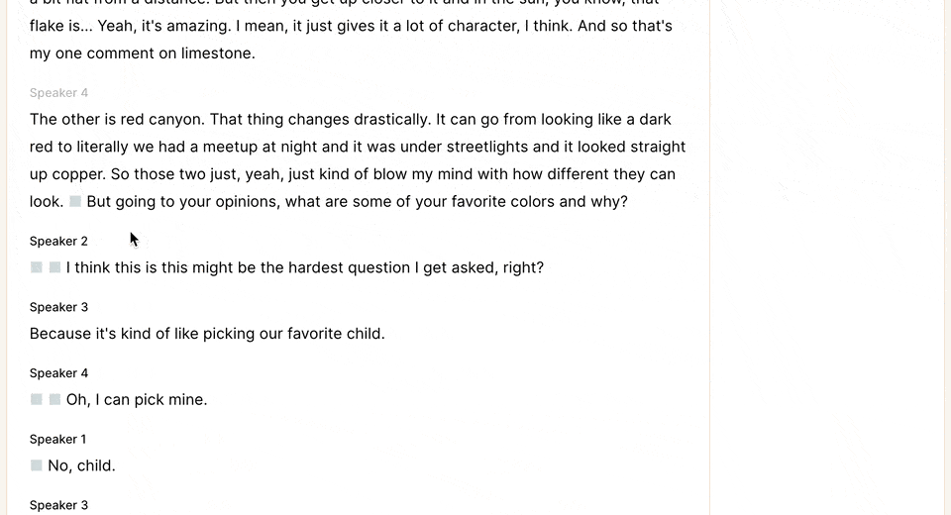Click the gap marker before "But going to your opinions"
Screen dimensions: 951x515
coord(75,201)
